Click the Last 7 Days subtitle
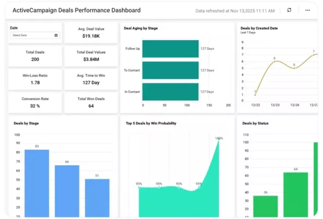The height and width of the screenshot is (219, 323). 248,32
